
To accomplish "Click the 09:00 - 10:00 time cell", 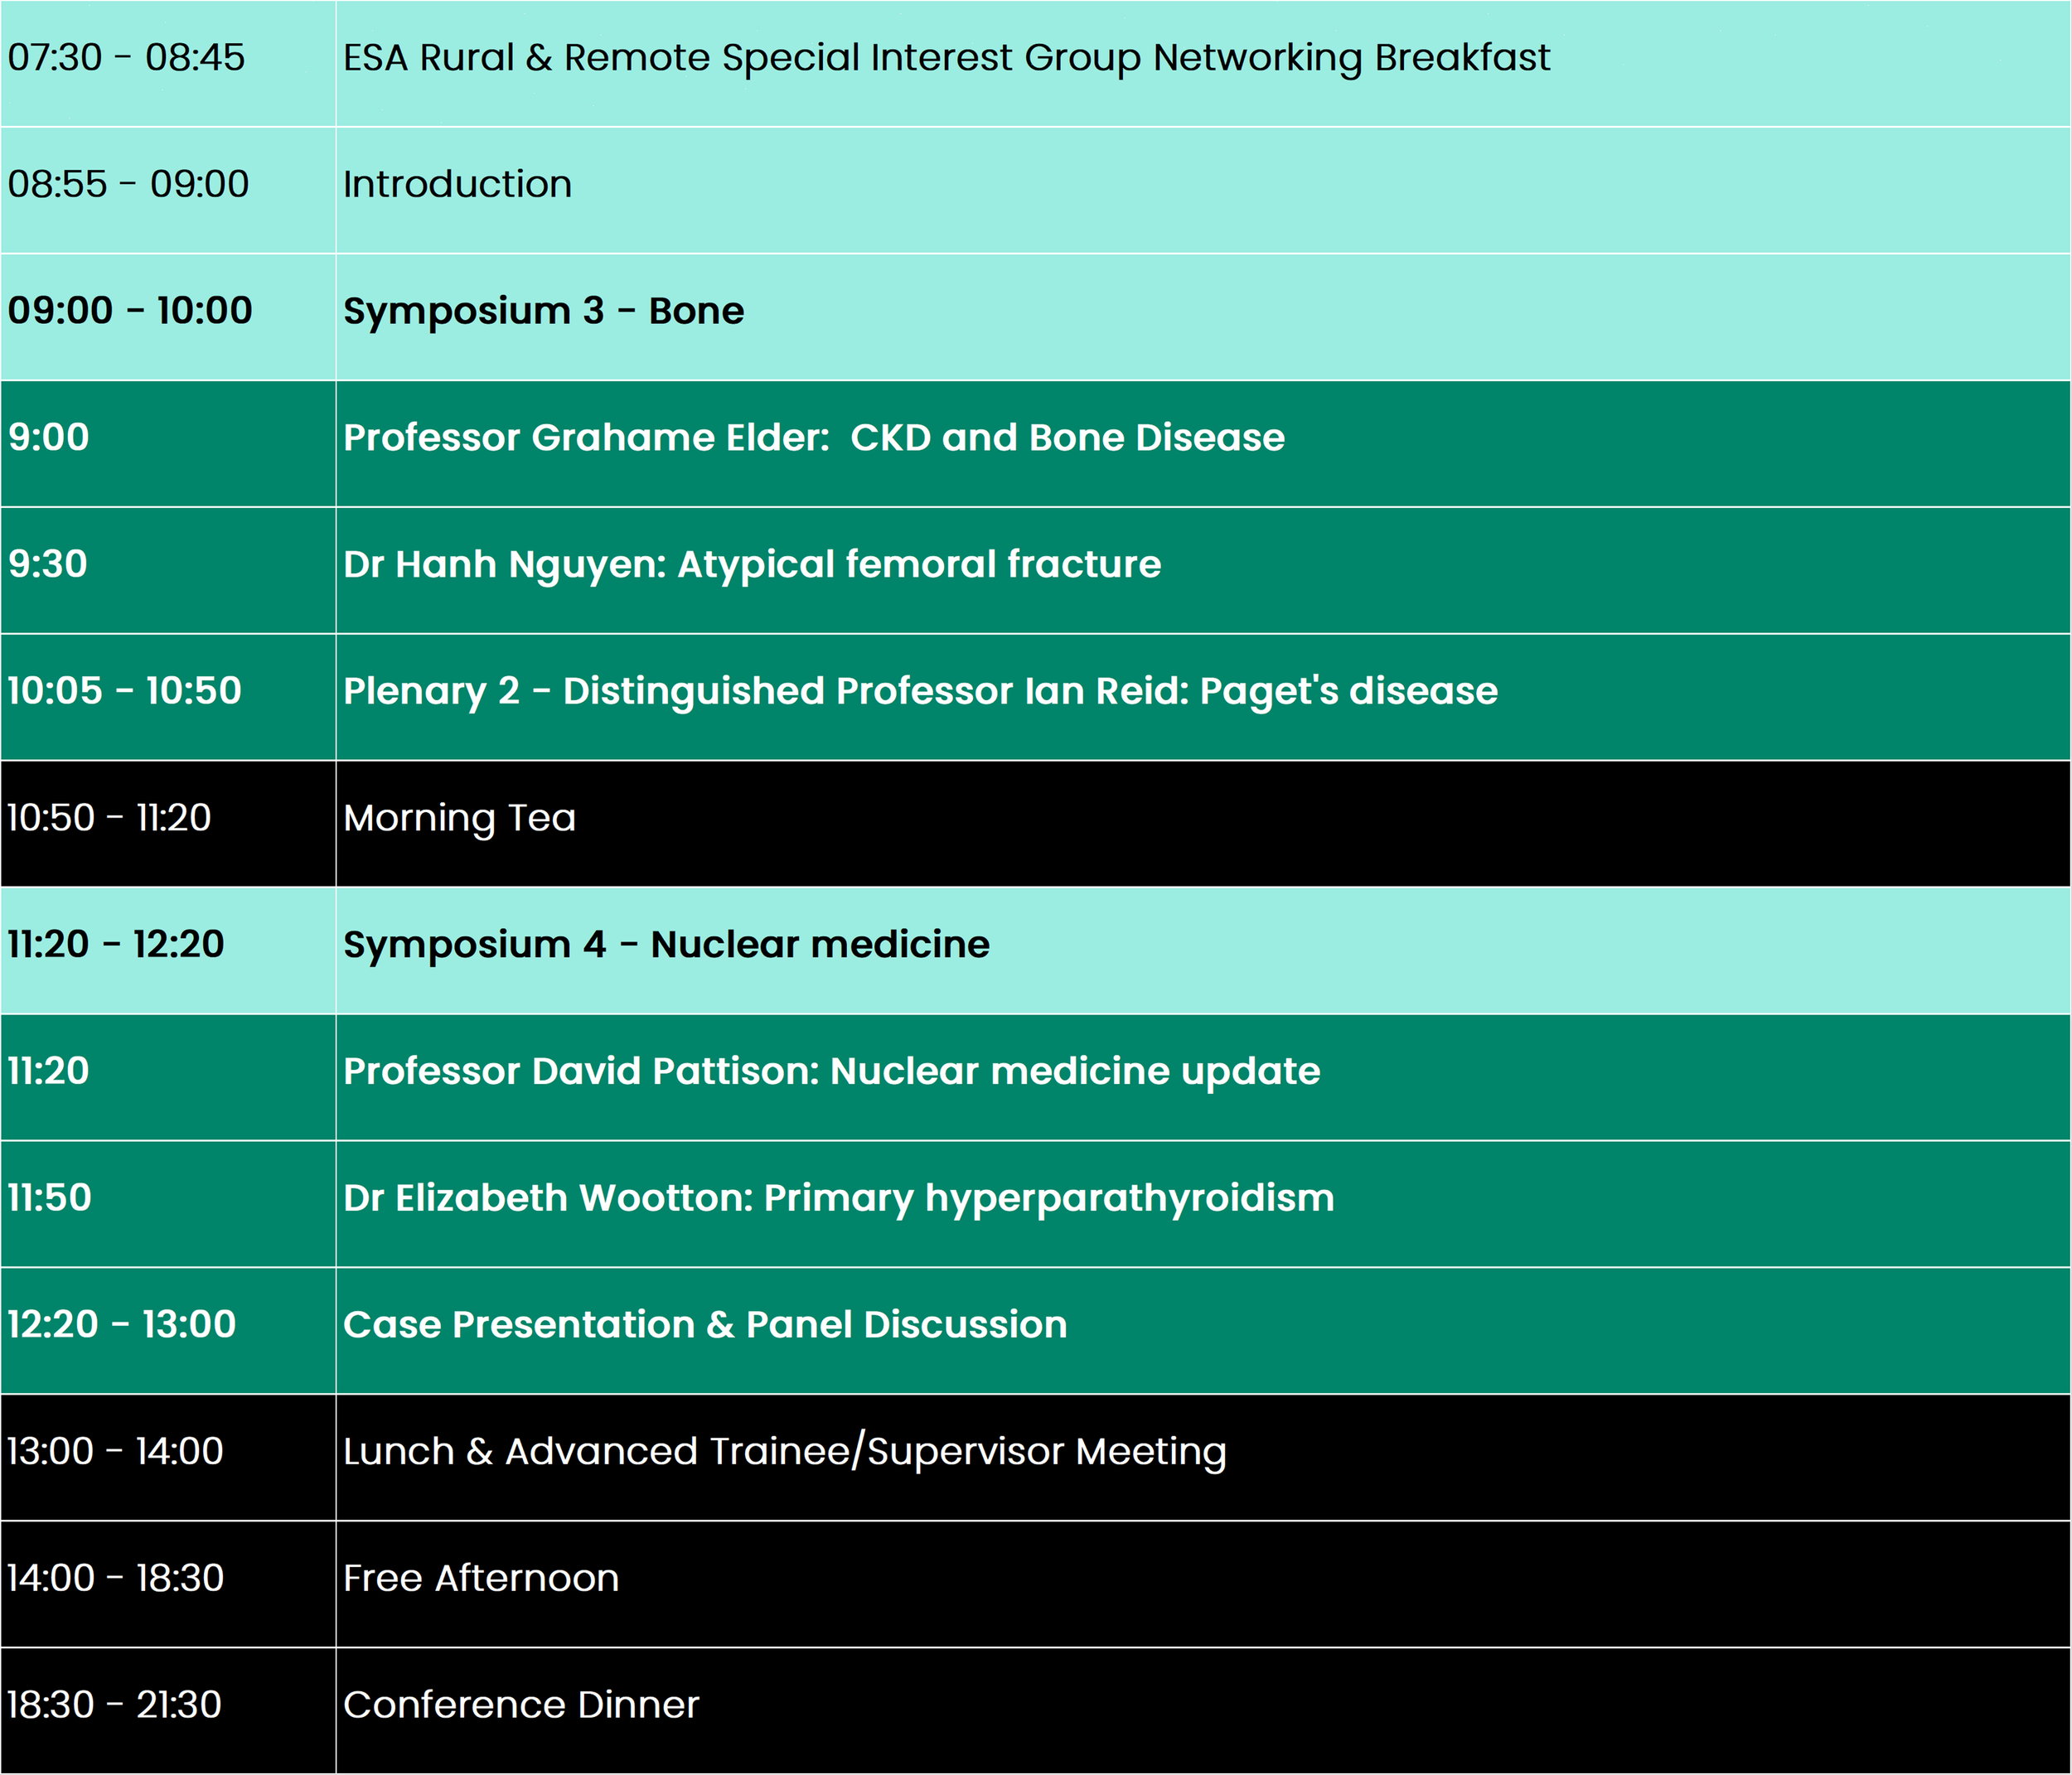I will pyautogui.click(x=130, y=311).
